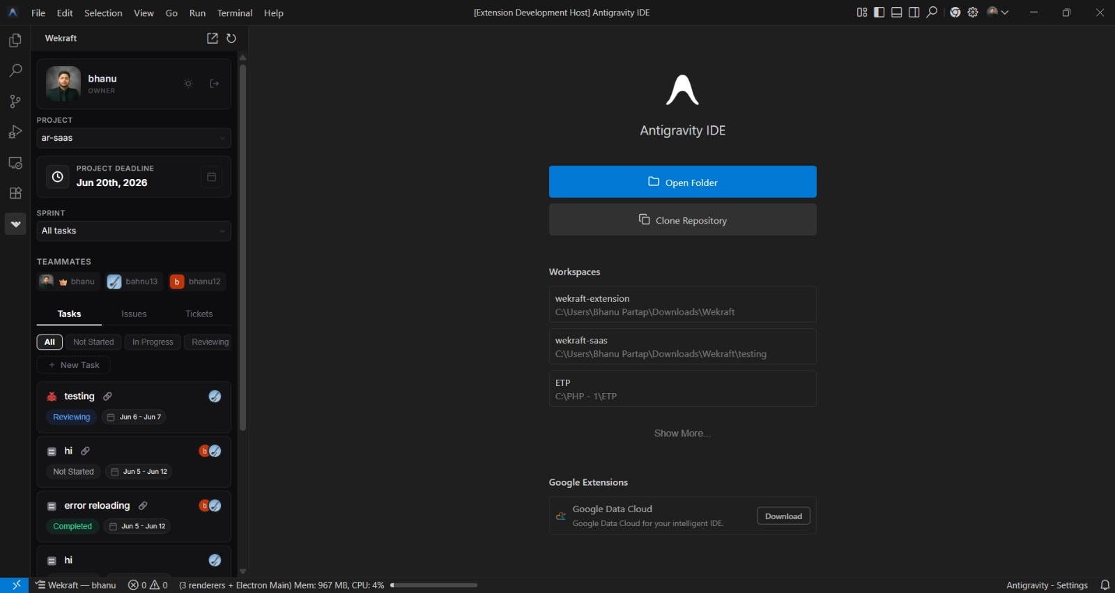This screenshot has width=1115, height=593.
Task: Click the clock icon in Project Deadline card
Action: [58, 177]
